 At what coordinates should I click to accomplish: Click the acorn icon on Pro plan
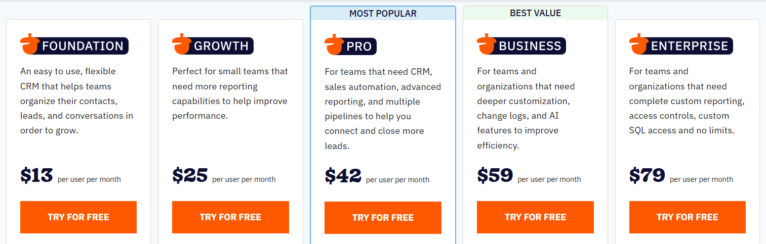[334, 45]
